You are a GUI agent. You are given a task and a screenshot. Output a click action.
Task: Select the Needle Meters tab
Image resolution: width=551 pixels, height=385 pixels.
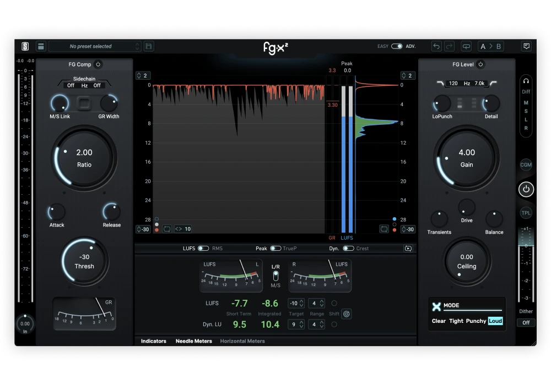(193, 341)
